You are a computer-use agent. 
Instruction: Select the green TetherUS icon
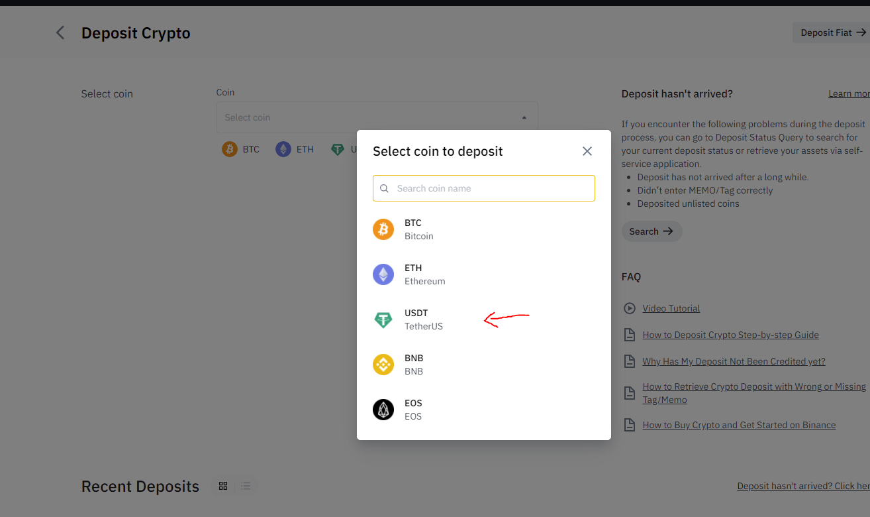383,319
